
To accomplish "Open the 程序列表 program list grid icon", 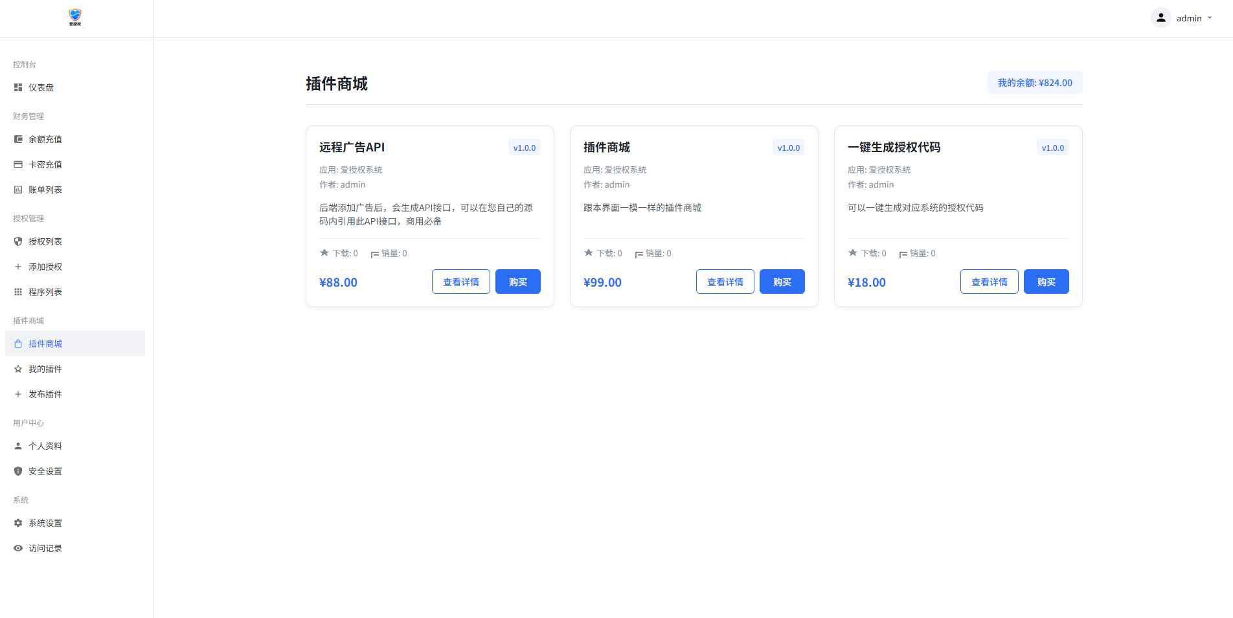I will [17, 292].
